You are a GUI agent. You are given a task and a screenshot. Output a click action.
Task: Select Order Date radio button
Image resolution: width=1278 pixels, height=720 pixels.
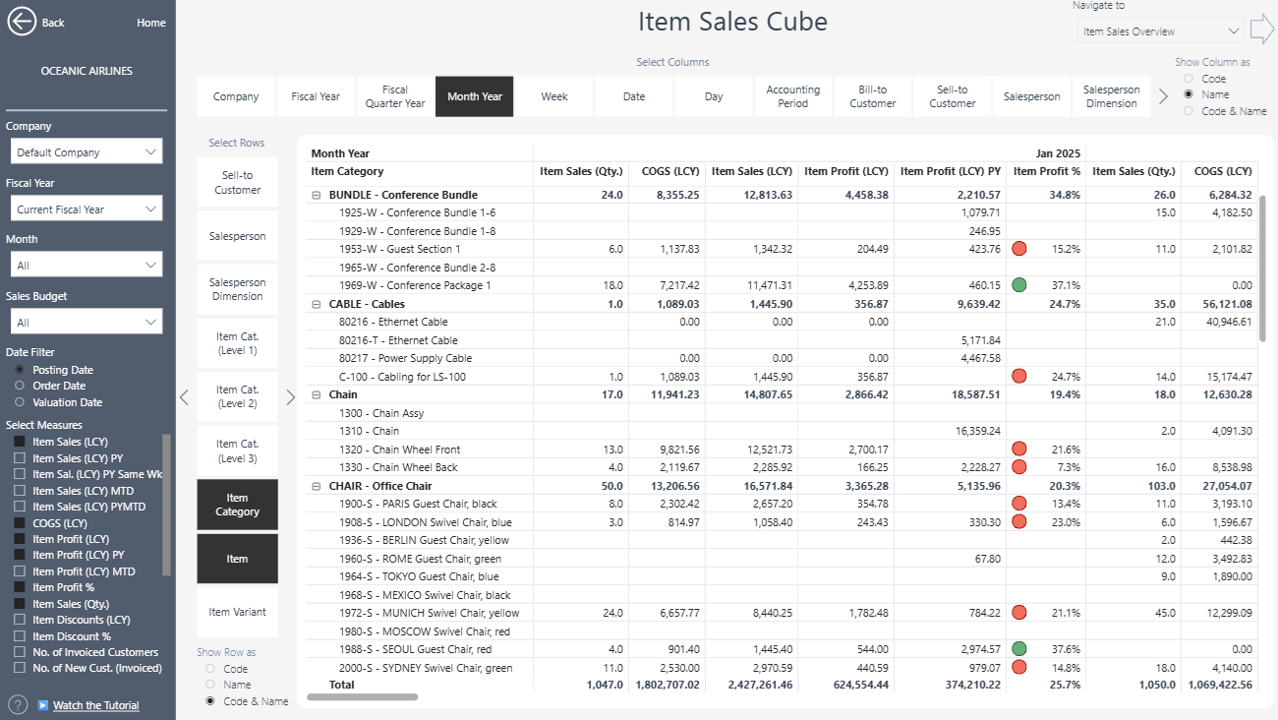20,386
